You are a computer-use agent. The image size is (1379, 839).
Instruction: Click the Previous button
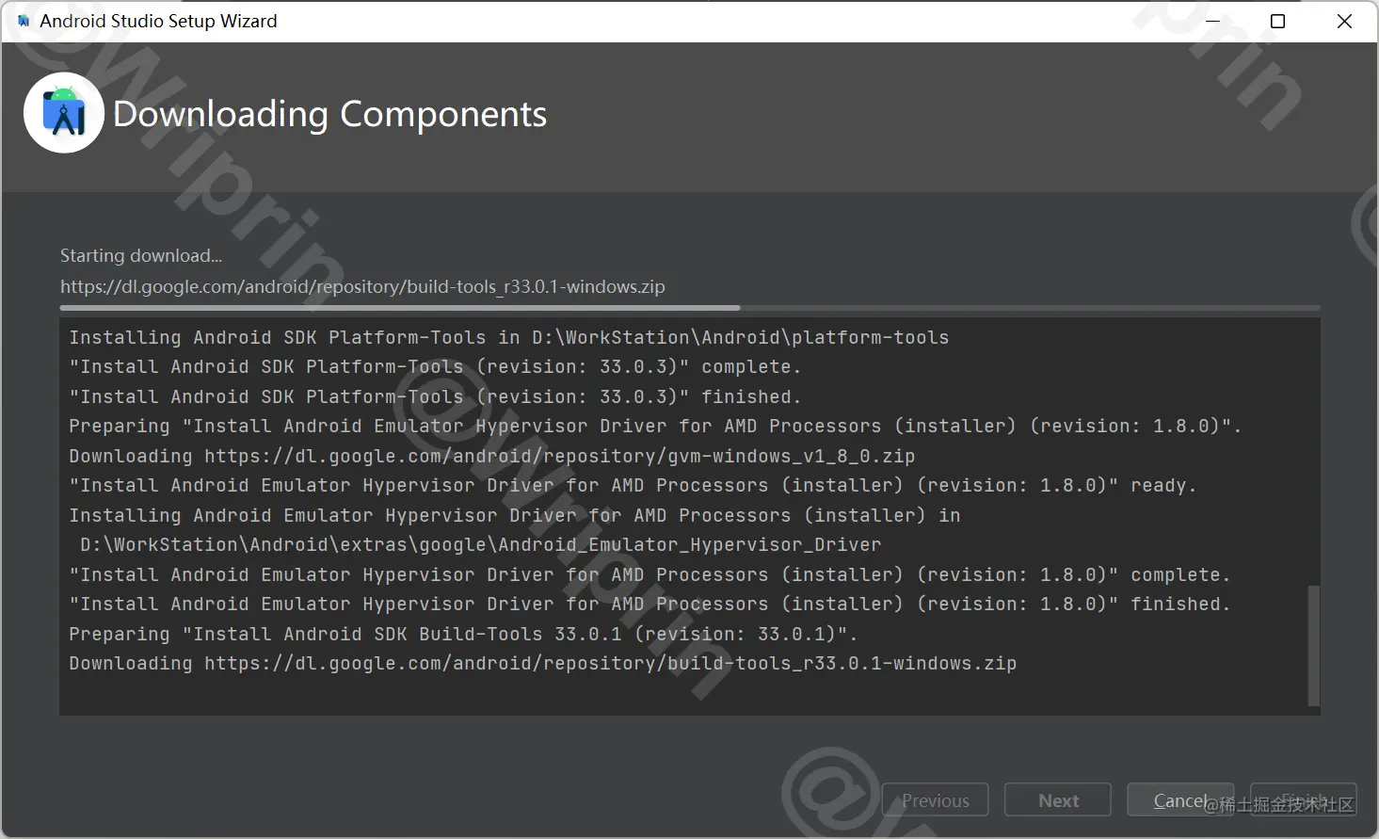pos(935,800)
